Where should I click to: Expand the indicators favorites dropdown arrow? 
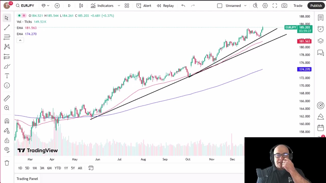[x=119, y=6]
